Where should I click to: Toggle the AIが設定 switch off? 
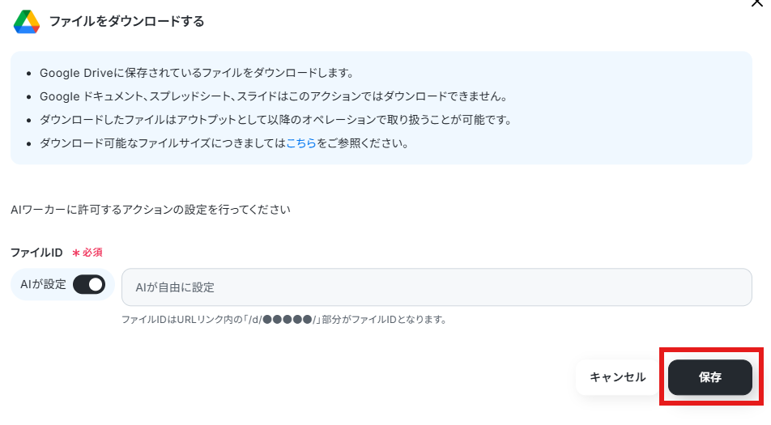[x=89, y=284]
